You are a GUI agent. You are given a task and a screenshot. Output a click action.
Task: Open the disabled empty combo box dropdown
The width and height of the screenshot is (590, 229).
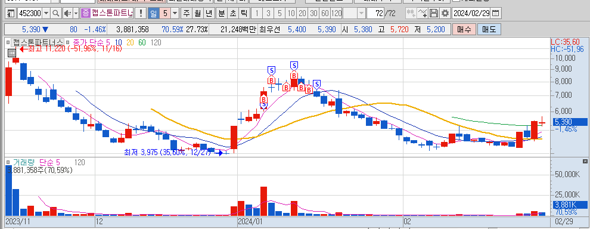pos(361,14)
